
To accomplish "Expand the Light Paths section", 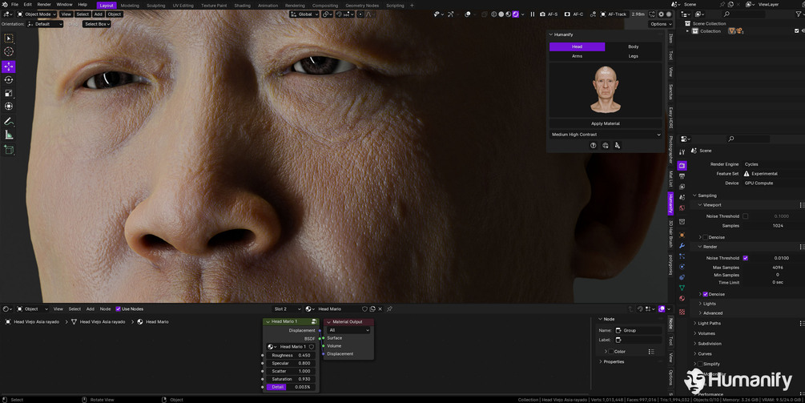I will [x=710, y=324].
